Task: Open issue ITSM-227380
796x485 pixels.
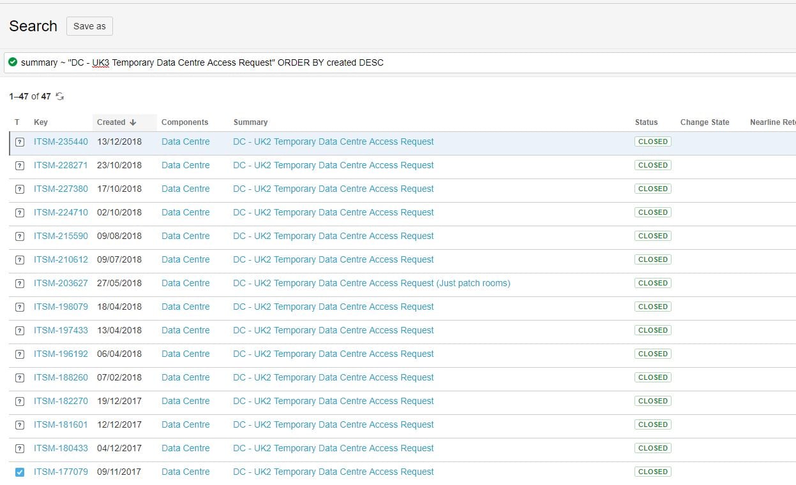Action: point(61,189)
